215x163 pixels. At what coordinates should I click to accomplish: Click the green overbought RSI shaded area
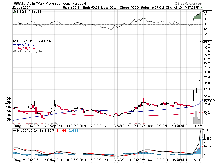click(197, 17)
